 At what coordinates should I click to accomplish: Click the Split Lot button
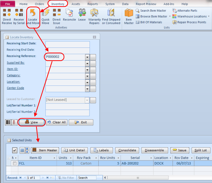(x=201, y=150)
